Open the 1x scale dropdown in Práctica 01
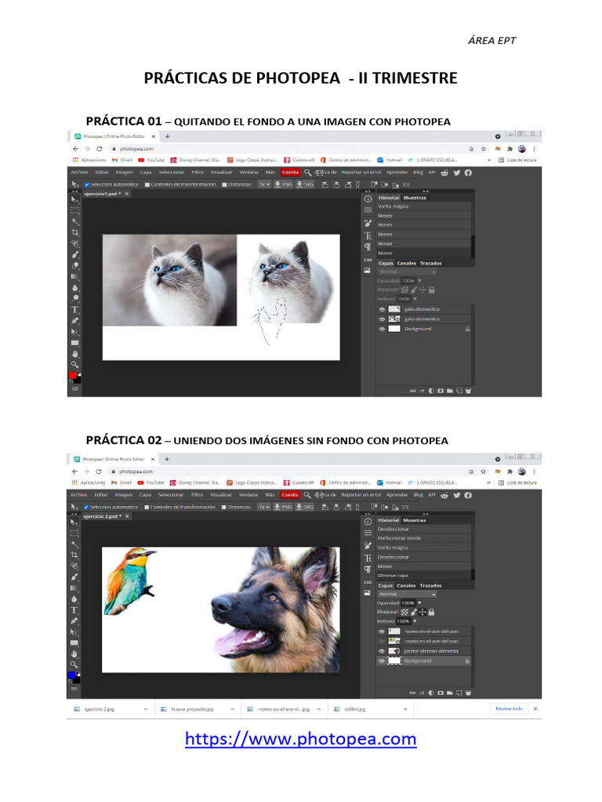Viewport: 602px width, 802px height. [x=264, y=185]
